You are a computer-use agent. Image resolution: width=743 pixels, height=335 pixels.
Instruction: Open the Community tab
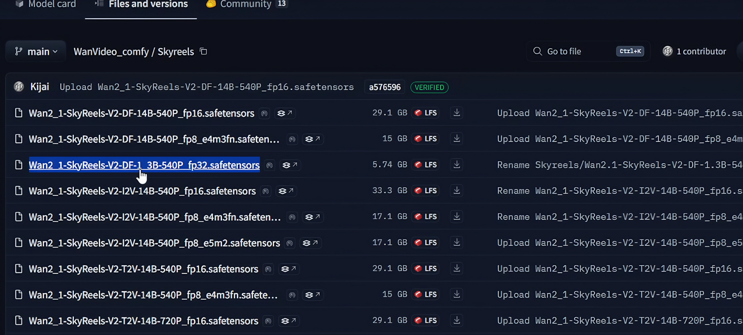(x=246, y=4)
